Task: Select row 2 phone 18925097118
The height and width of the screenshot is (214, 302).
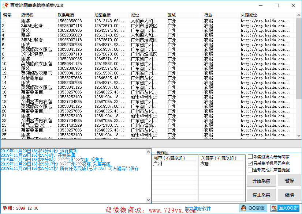Action: click(70, 26)
